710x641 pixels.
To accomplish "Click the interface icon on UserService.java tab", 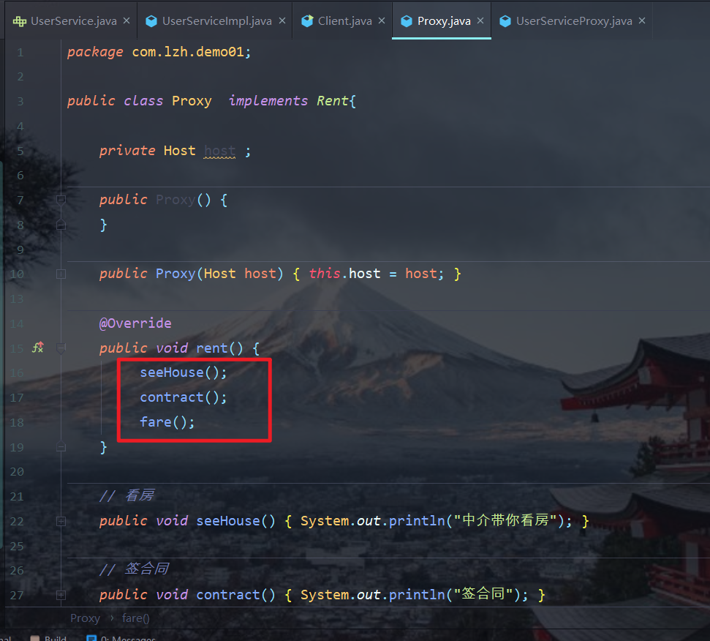I will [x=20, y=21].
